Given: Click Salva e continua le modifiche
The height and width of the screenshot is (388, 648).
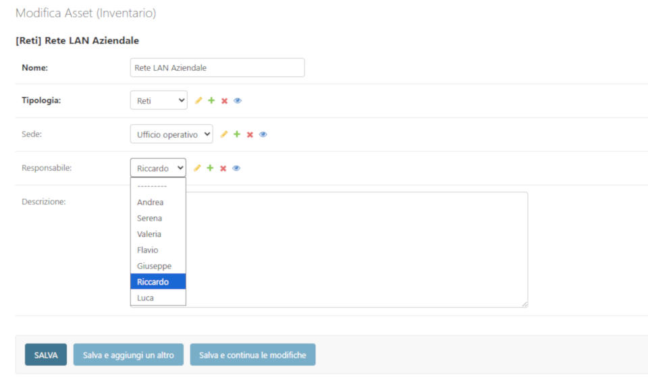Looking at the screenshot, I should (252, 355).
